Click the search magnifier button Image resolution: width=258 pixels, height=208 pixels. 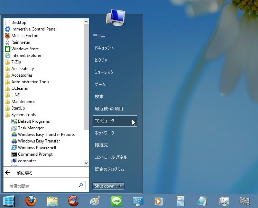[81, 185]
